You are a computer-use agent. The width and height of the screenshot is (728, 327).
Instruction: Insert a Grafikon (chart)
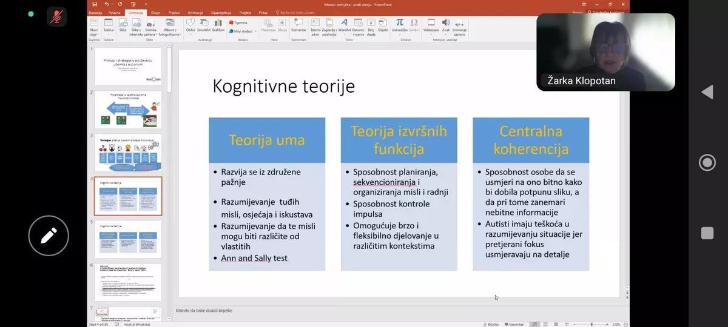pos(218,25)
